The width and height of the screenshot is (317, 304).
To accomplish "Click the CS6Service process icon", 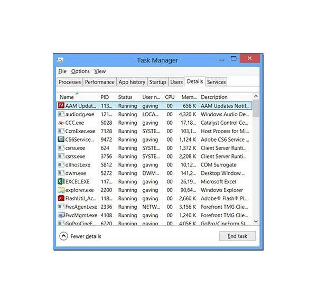I will tap(61, 140).
